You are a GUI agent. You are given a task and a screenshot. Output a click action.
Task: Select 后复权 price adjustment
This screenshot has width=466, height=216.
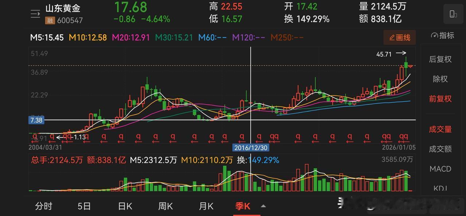coord(440,59)
